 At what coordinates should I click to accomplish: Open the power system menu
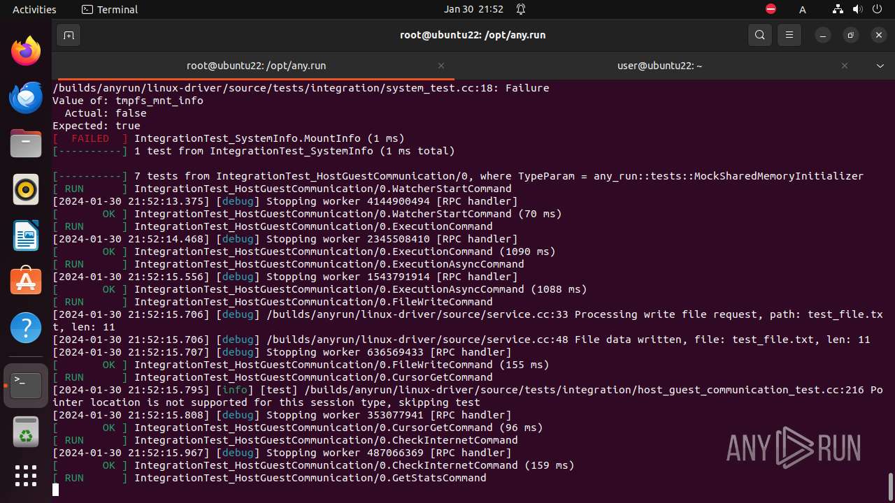click(x=877, y=9)
